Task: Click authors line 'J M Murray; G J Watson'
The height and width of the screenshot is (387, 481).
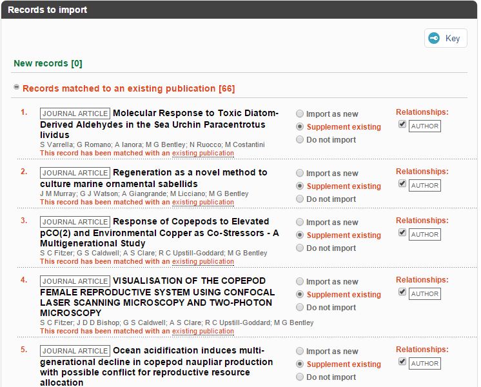Action: (x=144, y=194)
